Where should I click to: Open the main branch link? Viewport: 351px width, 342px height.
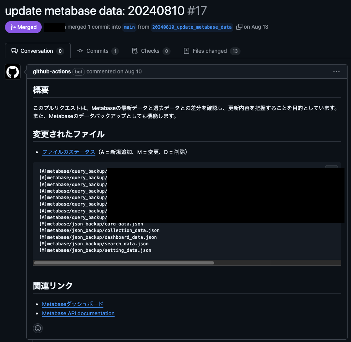[129, 27]
